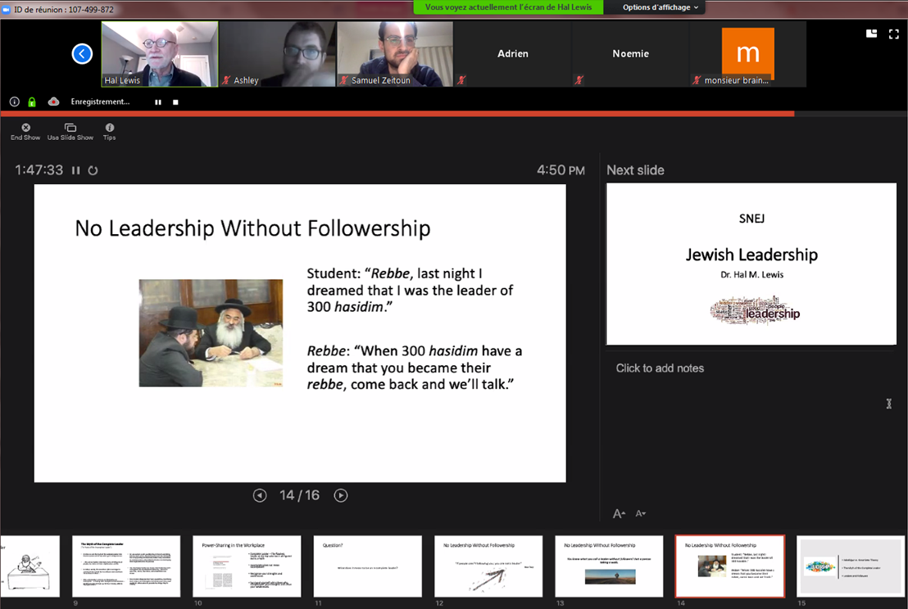Click the meeting info icon
This screenshot has width=908, height=609.
pyautogui.click(x=15, y=102)
